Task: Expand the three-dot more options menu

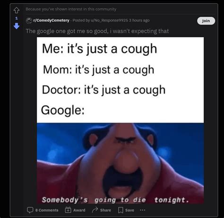Action: 143,210
